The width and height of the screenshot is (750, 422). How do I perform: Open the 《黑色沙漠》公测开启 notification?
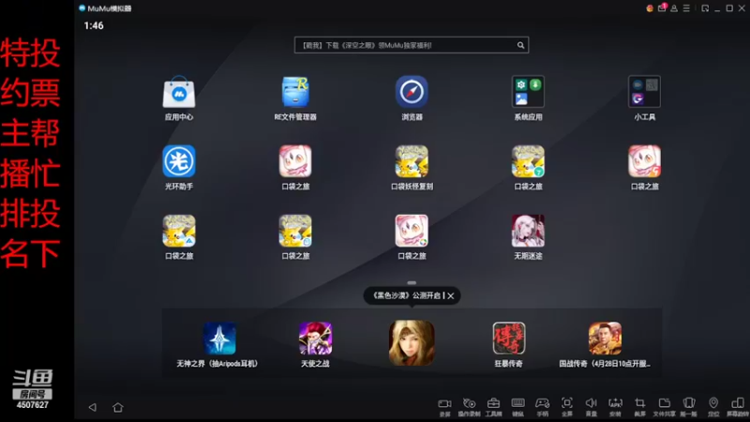407,295
